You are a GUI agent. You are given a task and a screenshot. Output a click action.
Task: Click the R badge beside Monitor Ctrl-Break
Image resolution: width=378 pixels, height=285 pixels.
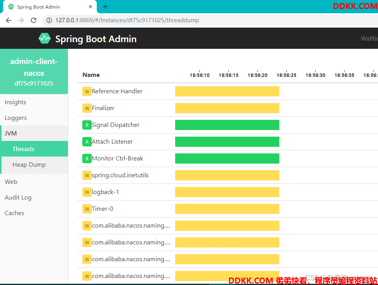87,159
